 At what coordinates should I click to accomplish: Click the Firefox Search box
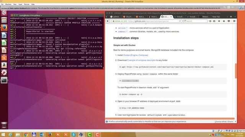click(x=195, y=21)
